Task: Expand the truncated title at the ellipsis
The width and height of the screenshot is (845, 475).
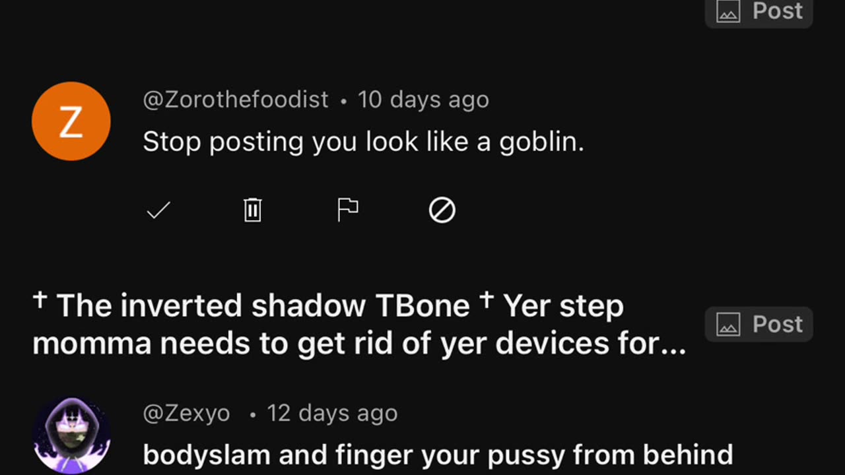Action: click(x=673, y=344)
